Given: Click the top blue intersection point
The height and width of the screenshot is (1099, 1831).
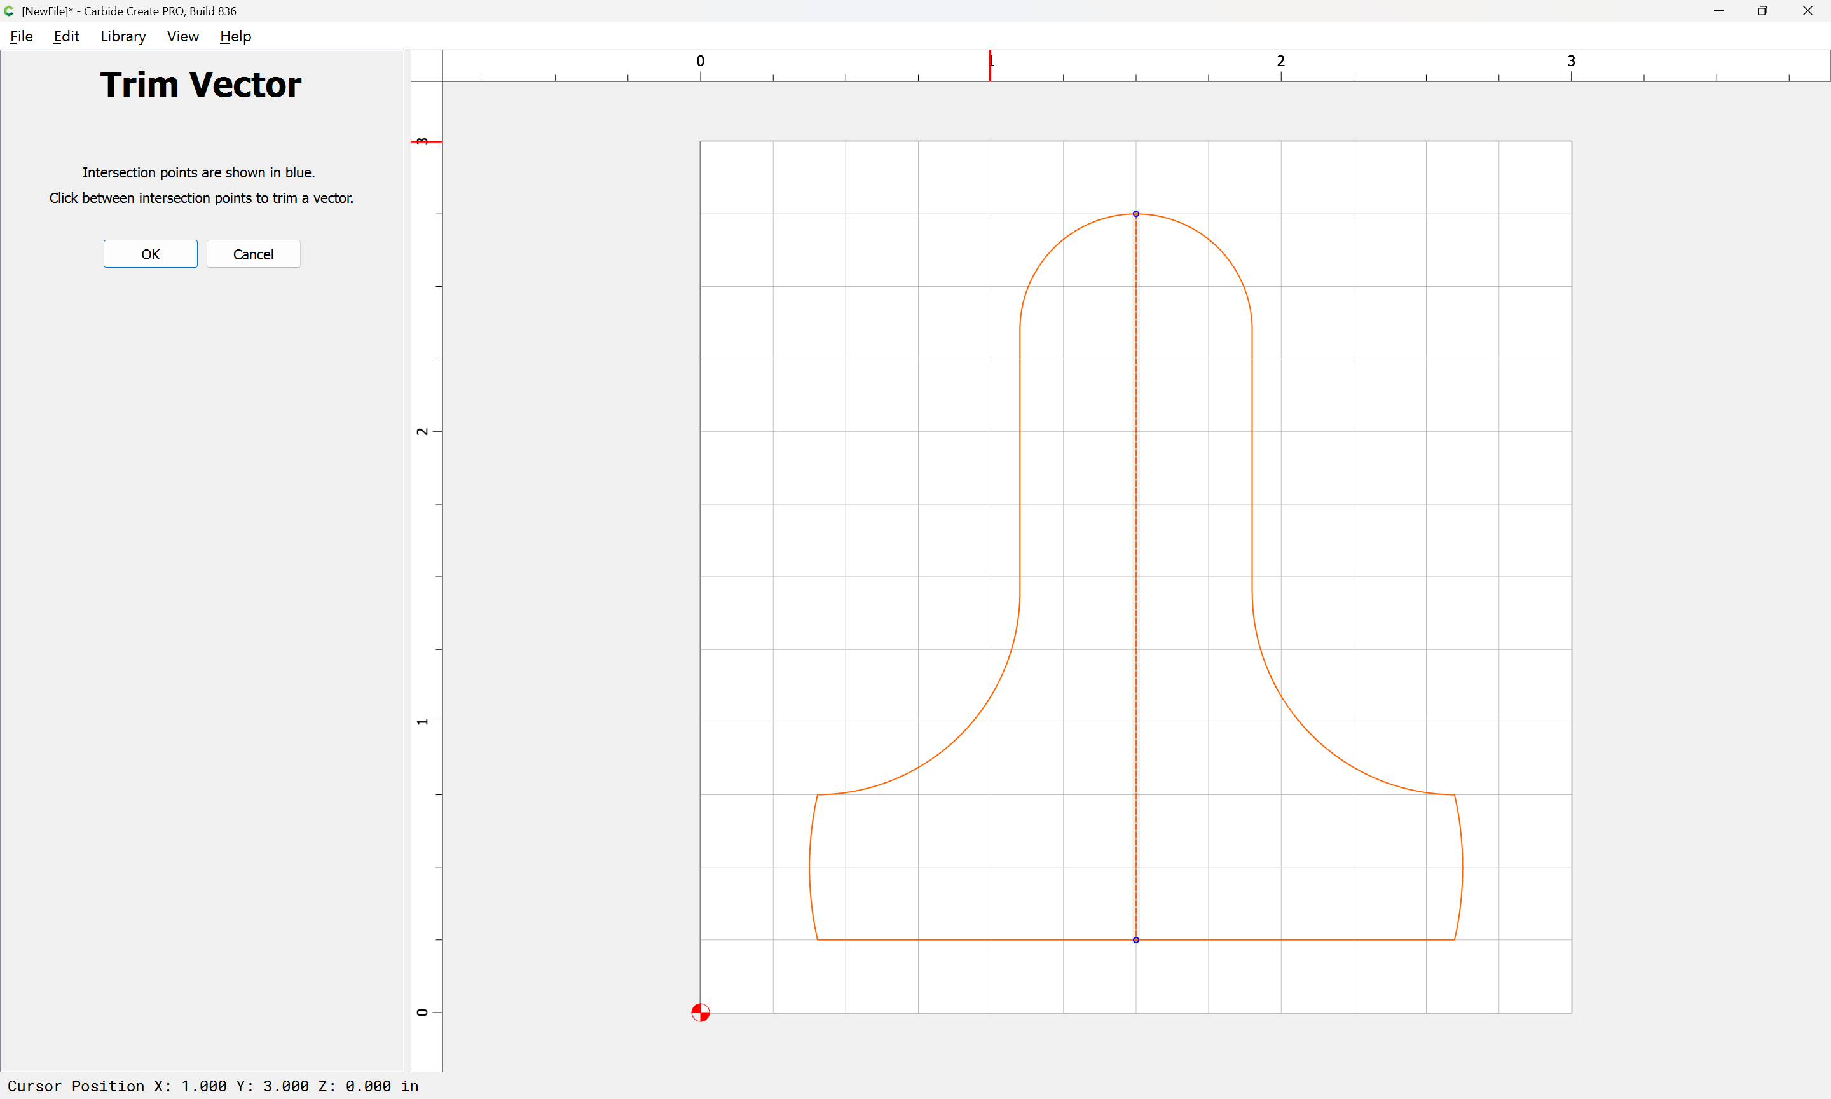Looking at the screenshot, I should (x=1136, y=214).
